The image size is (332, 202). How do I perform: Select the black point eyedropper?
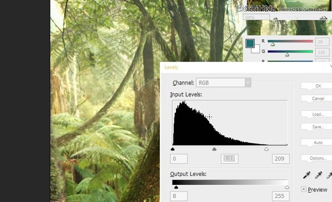point(307,175)
